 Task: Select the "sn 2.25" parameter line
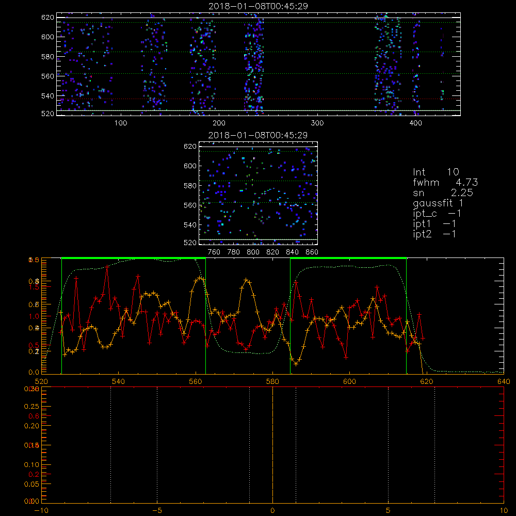[443, 192]
